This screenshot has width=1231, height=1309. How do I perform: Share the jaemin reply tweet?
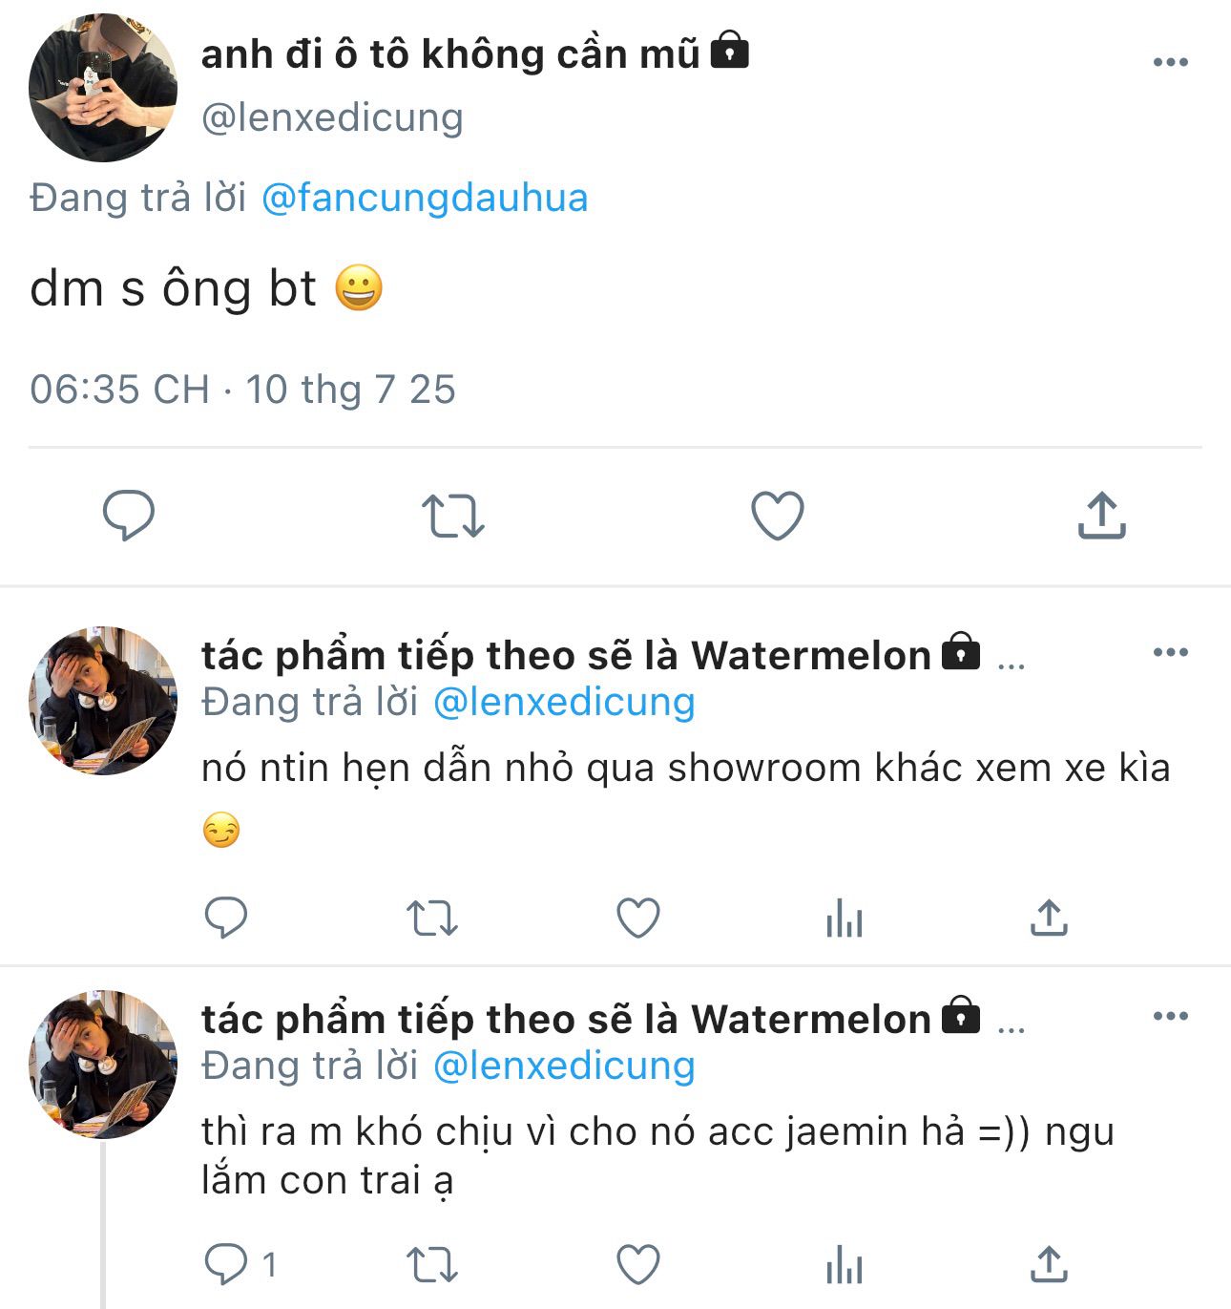1049,1265
